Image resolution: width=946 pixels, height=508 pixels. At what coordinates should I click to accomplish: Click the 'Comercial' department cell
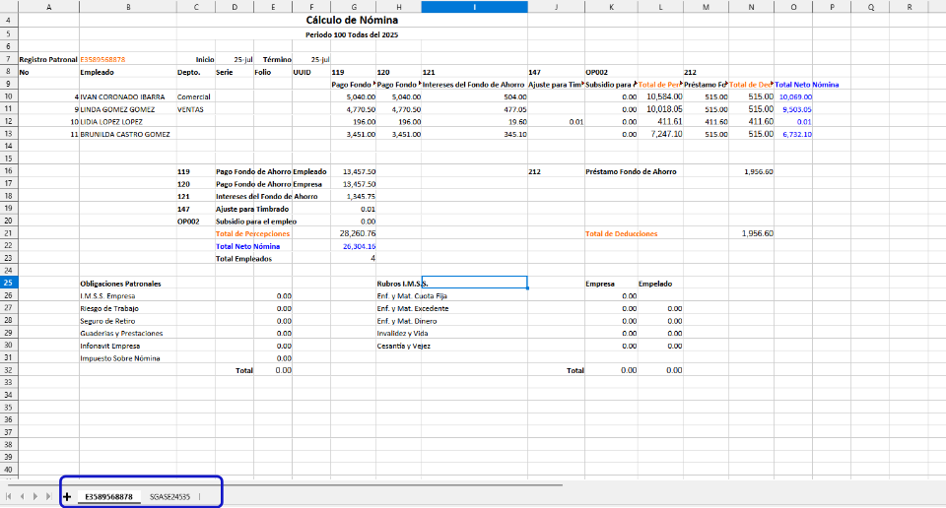194,96
